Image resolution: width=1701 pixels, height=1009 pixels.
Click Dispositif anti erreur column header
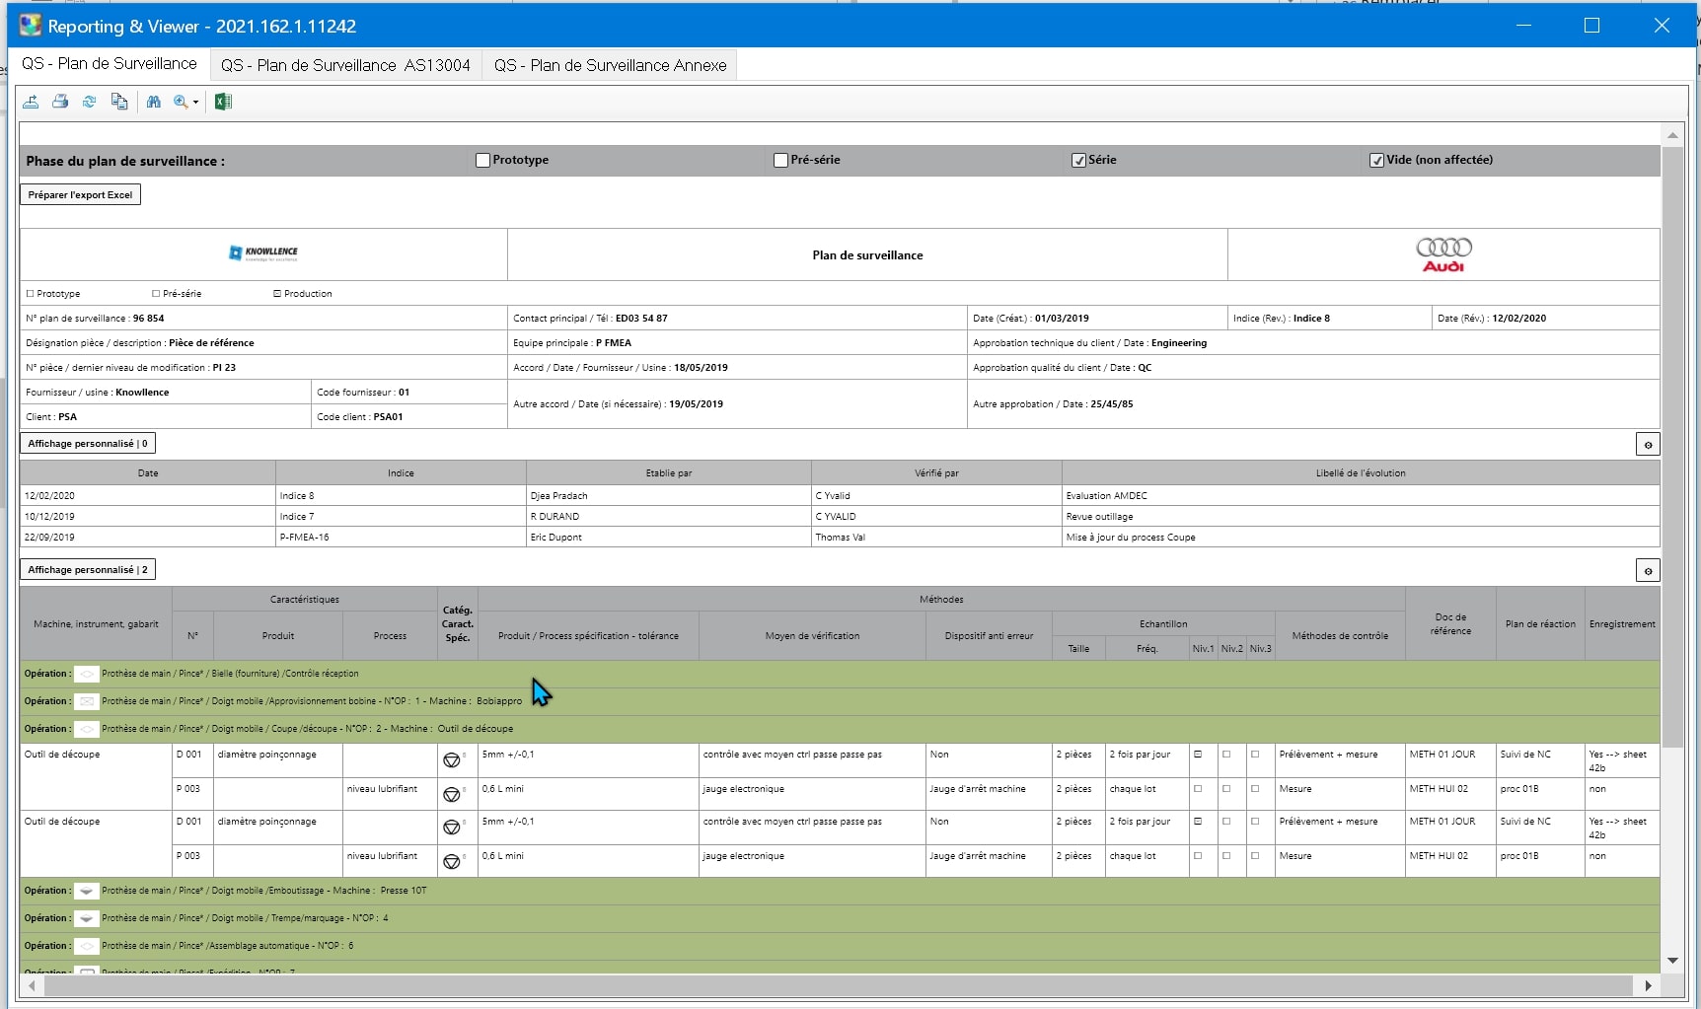(x=989, y=636)
